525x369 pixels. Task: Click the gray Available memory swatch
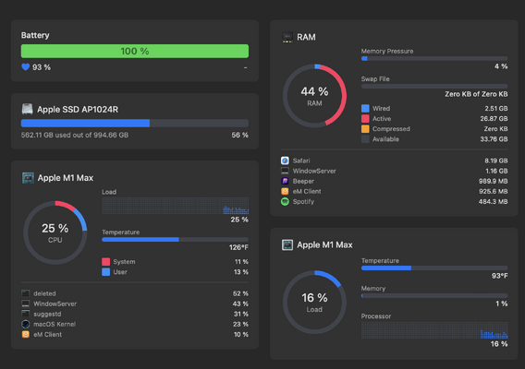pyautogui.click(x=365, y=139)
